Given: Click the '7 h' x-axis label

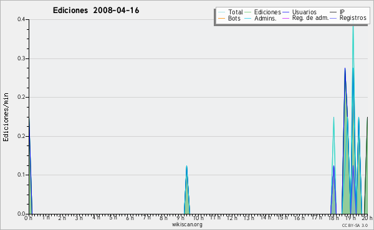Looking at the screenshot, I should pos(147,218).
